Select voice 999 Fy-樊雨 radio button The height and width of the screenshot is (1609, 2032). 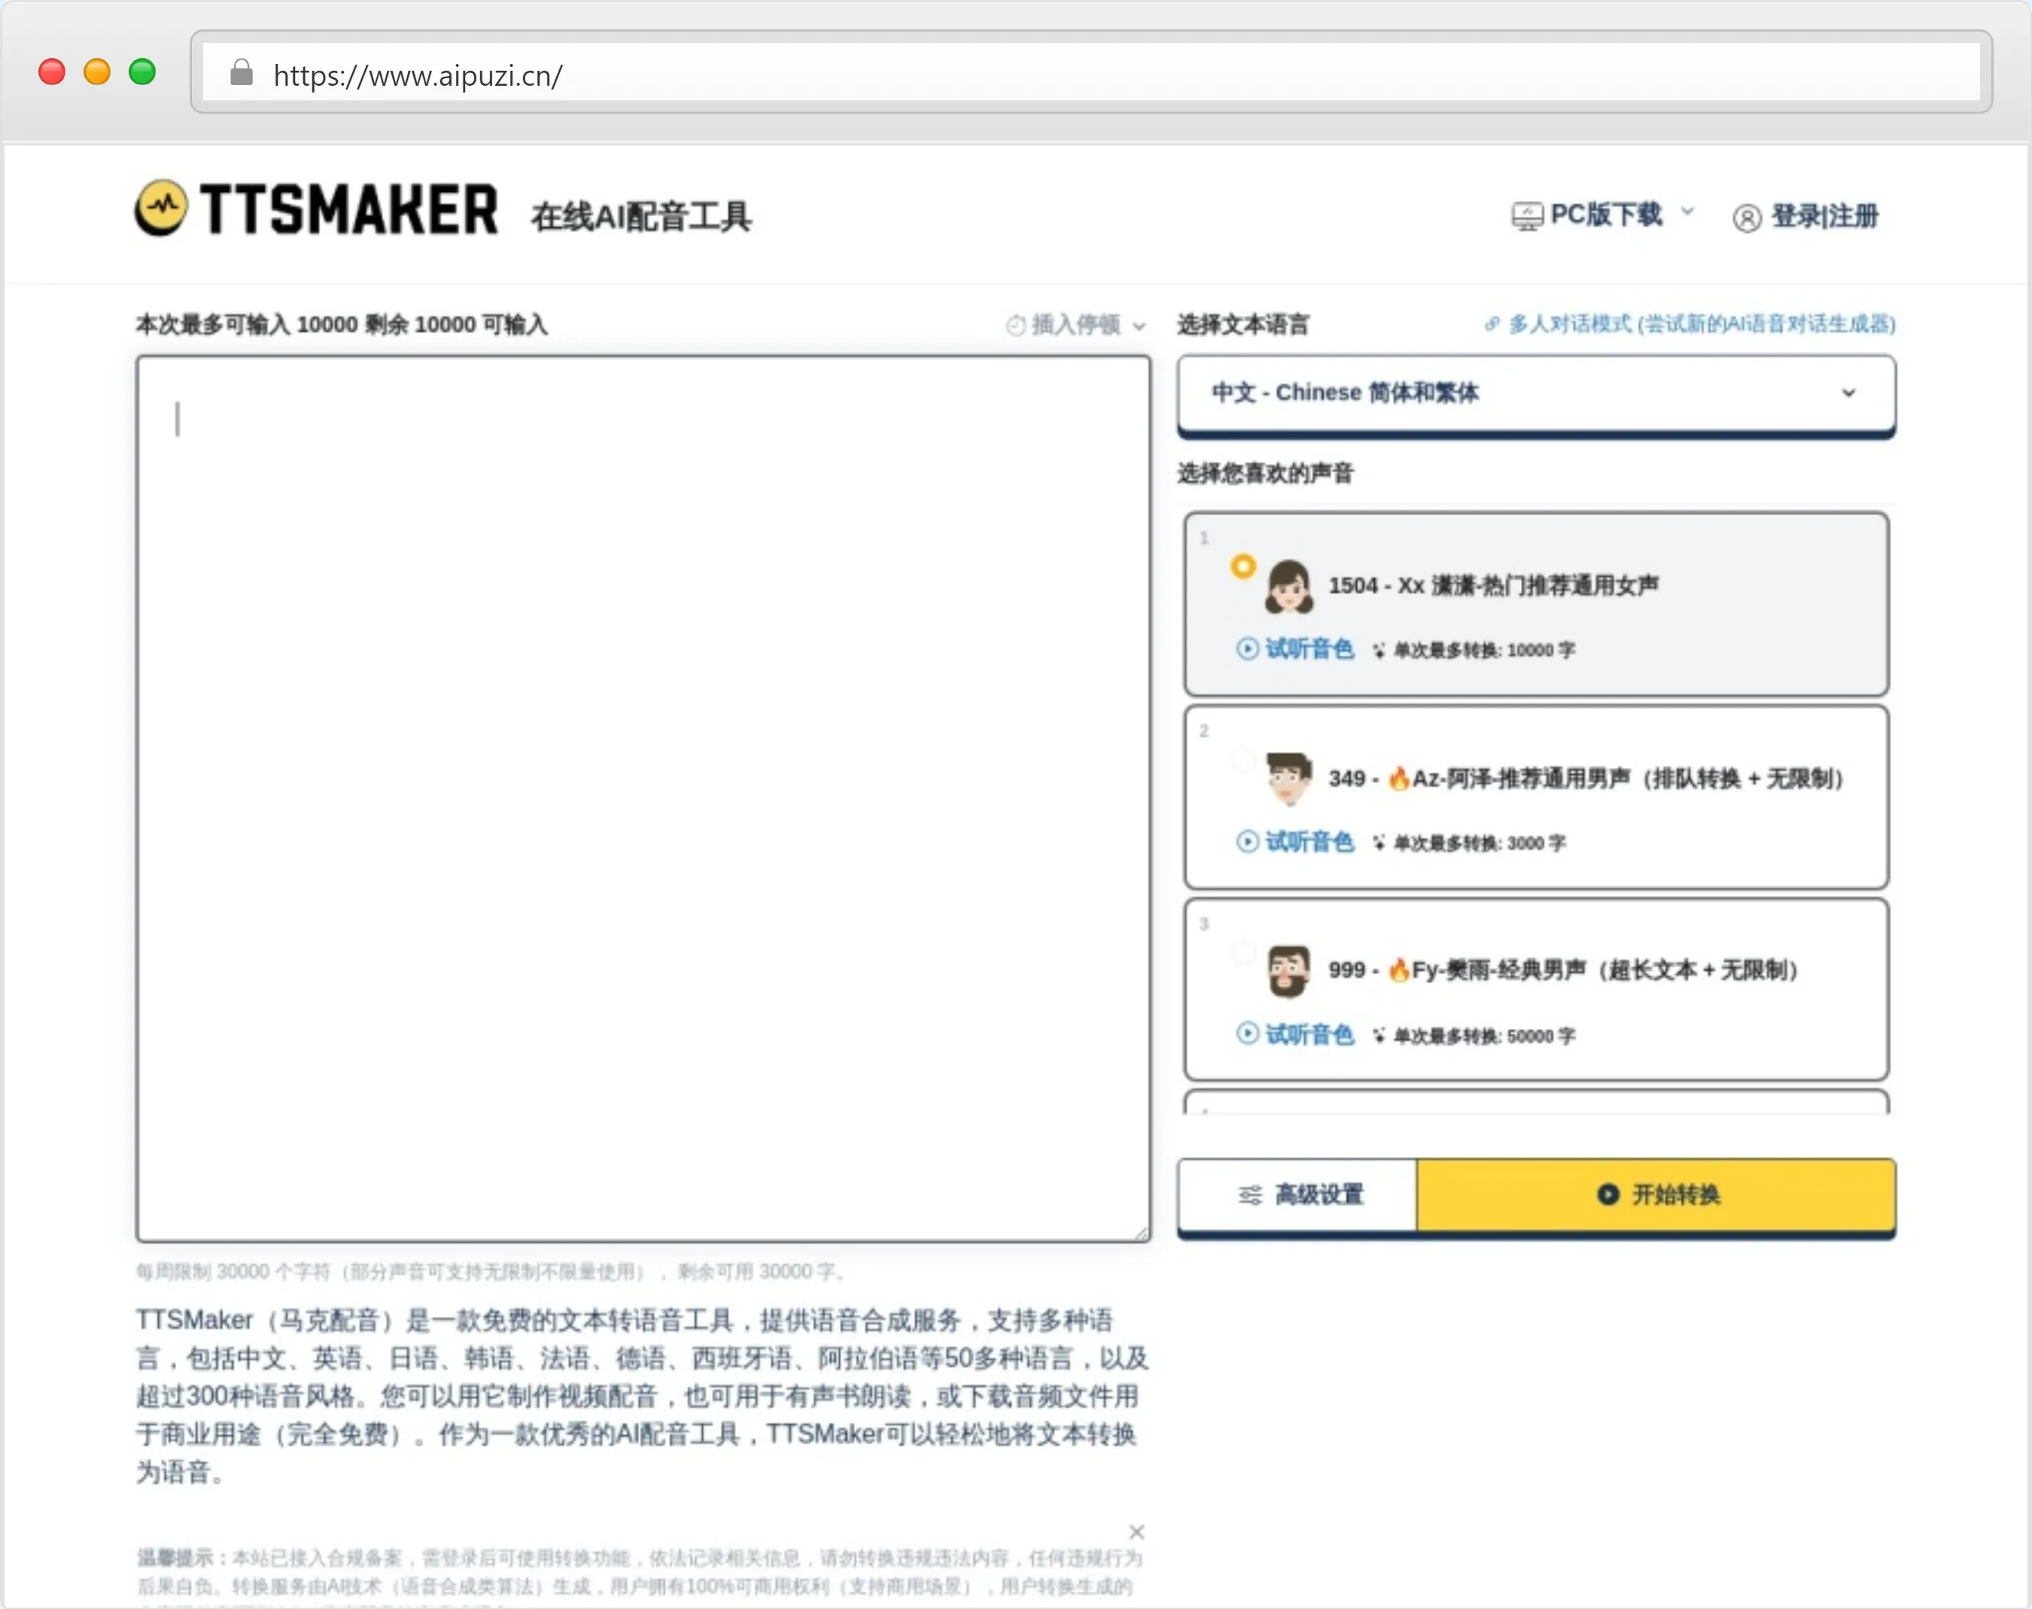[1243, 952]
